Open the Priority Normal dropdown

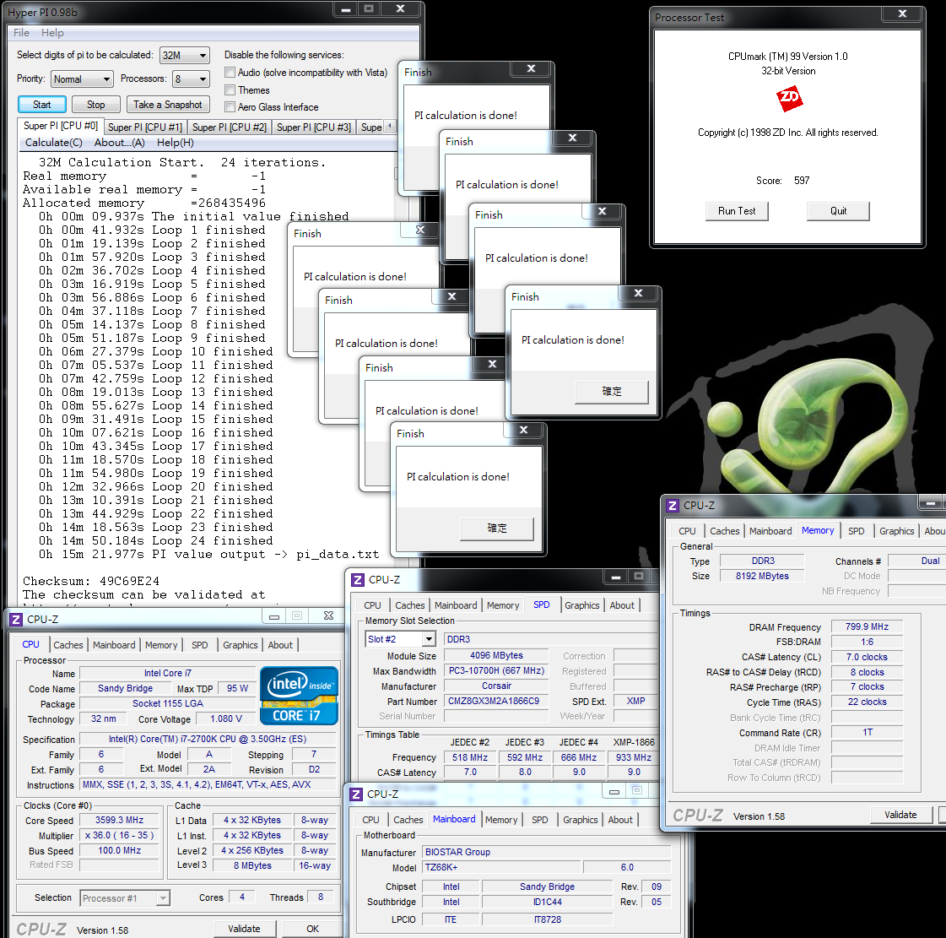point(82,79)
